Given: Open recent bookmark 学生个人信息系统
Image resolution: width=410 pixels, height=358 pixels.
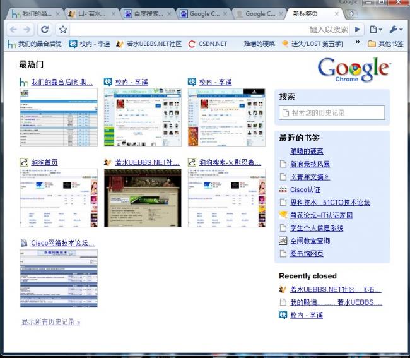Looking at the screenshot, I should [317, 228].
